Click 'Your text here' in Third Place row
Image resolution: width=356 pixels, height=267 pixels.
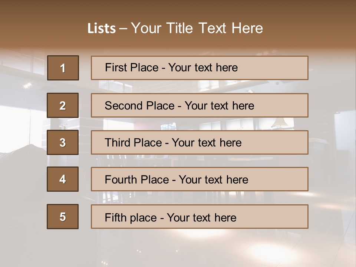tap(207, 143)
